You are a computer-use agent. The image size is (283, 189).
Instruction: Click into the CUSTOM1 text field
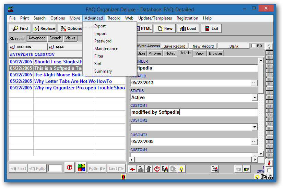pyautogui.click(x=194, y=112)
